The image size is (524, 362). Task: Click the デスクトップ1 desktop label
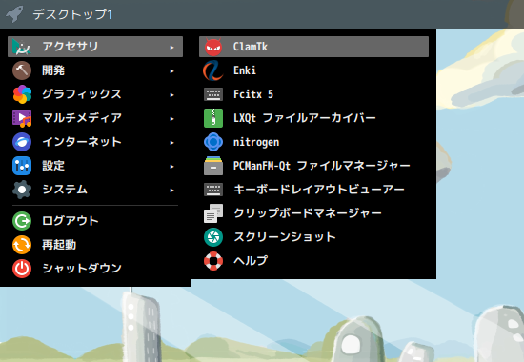point(72,14)
